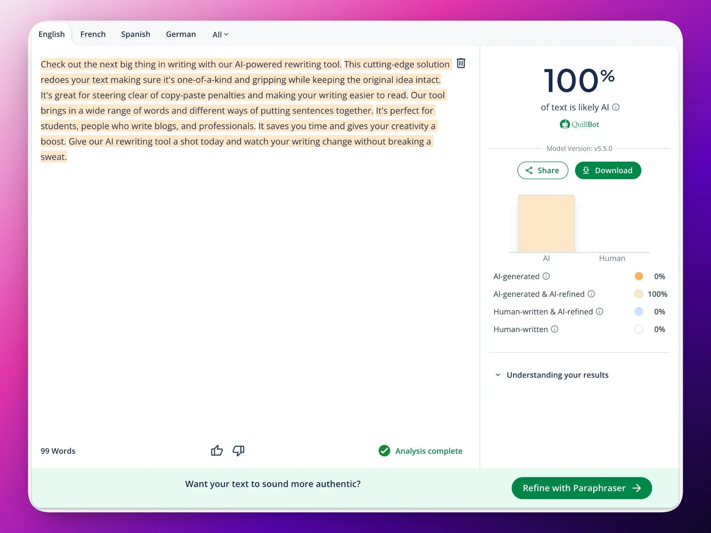
Task: Click the AI bar in the chart
Action: click(x=546, y=224)
